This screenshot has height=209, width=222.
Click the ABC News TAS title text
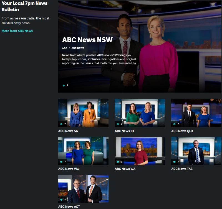coord(182,169)
